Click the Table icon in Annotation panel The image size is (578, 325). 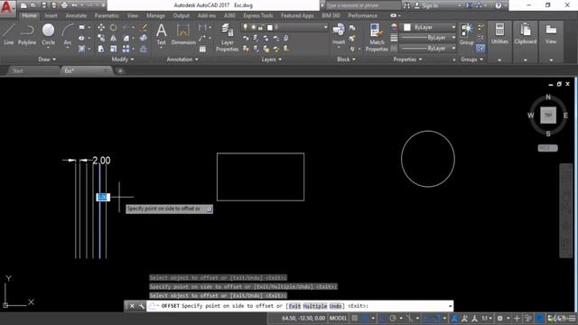pos(202,49)
